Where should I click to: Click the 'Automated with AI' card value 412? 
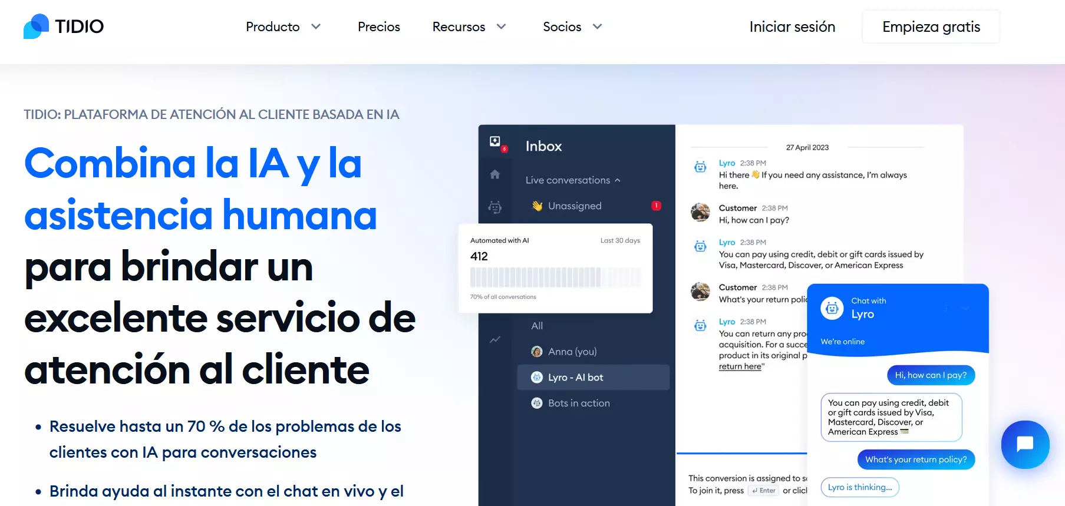click(479, 256)
